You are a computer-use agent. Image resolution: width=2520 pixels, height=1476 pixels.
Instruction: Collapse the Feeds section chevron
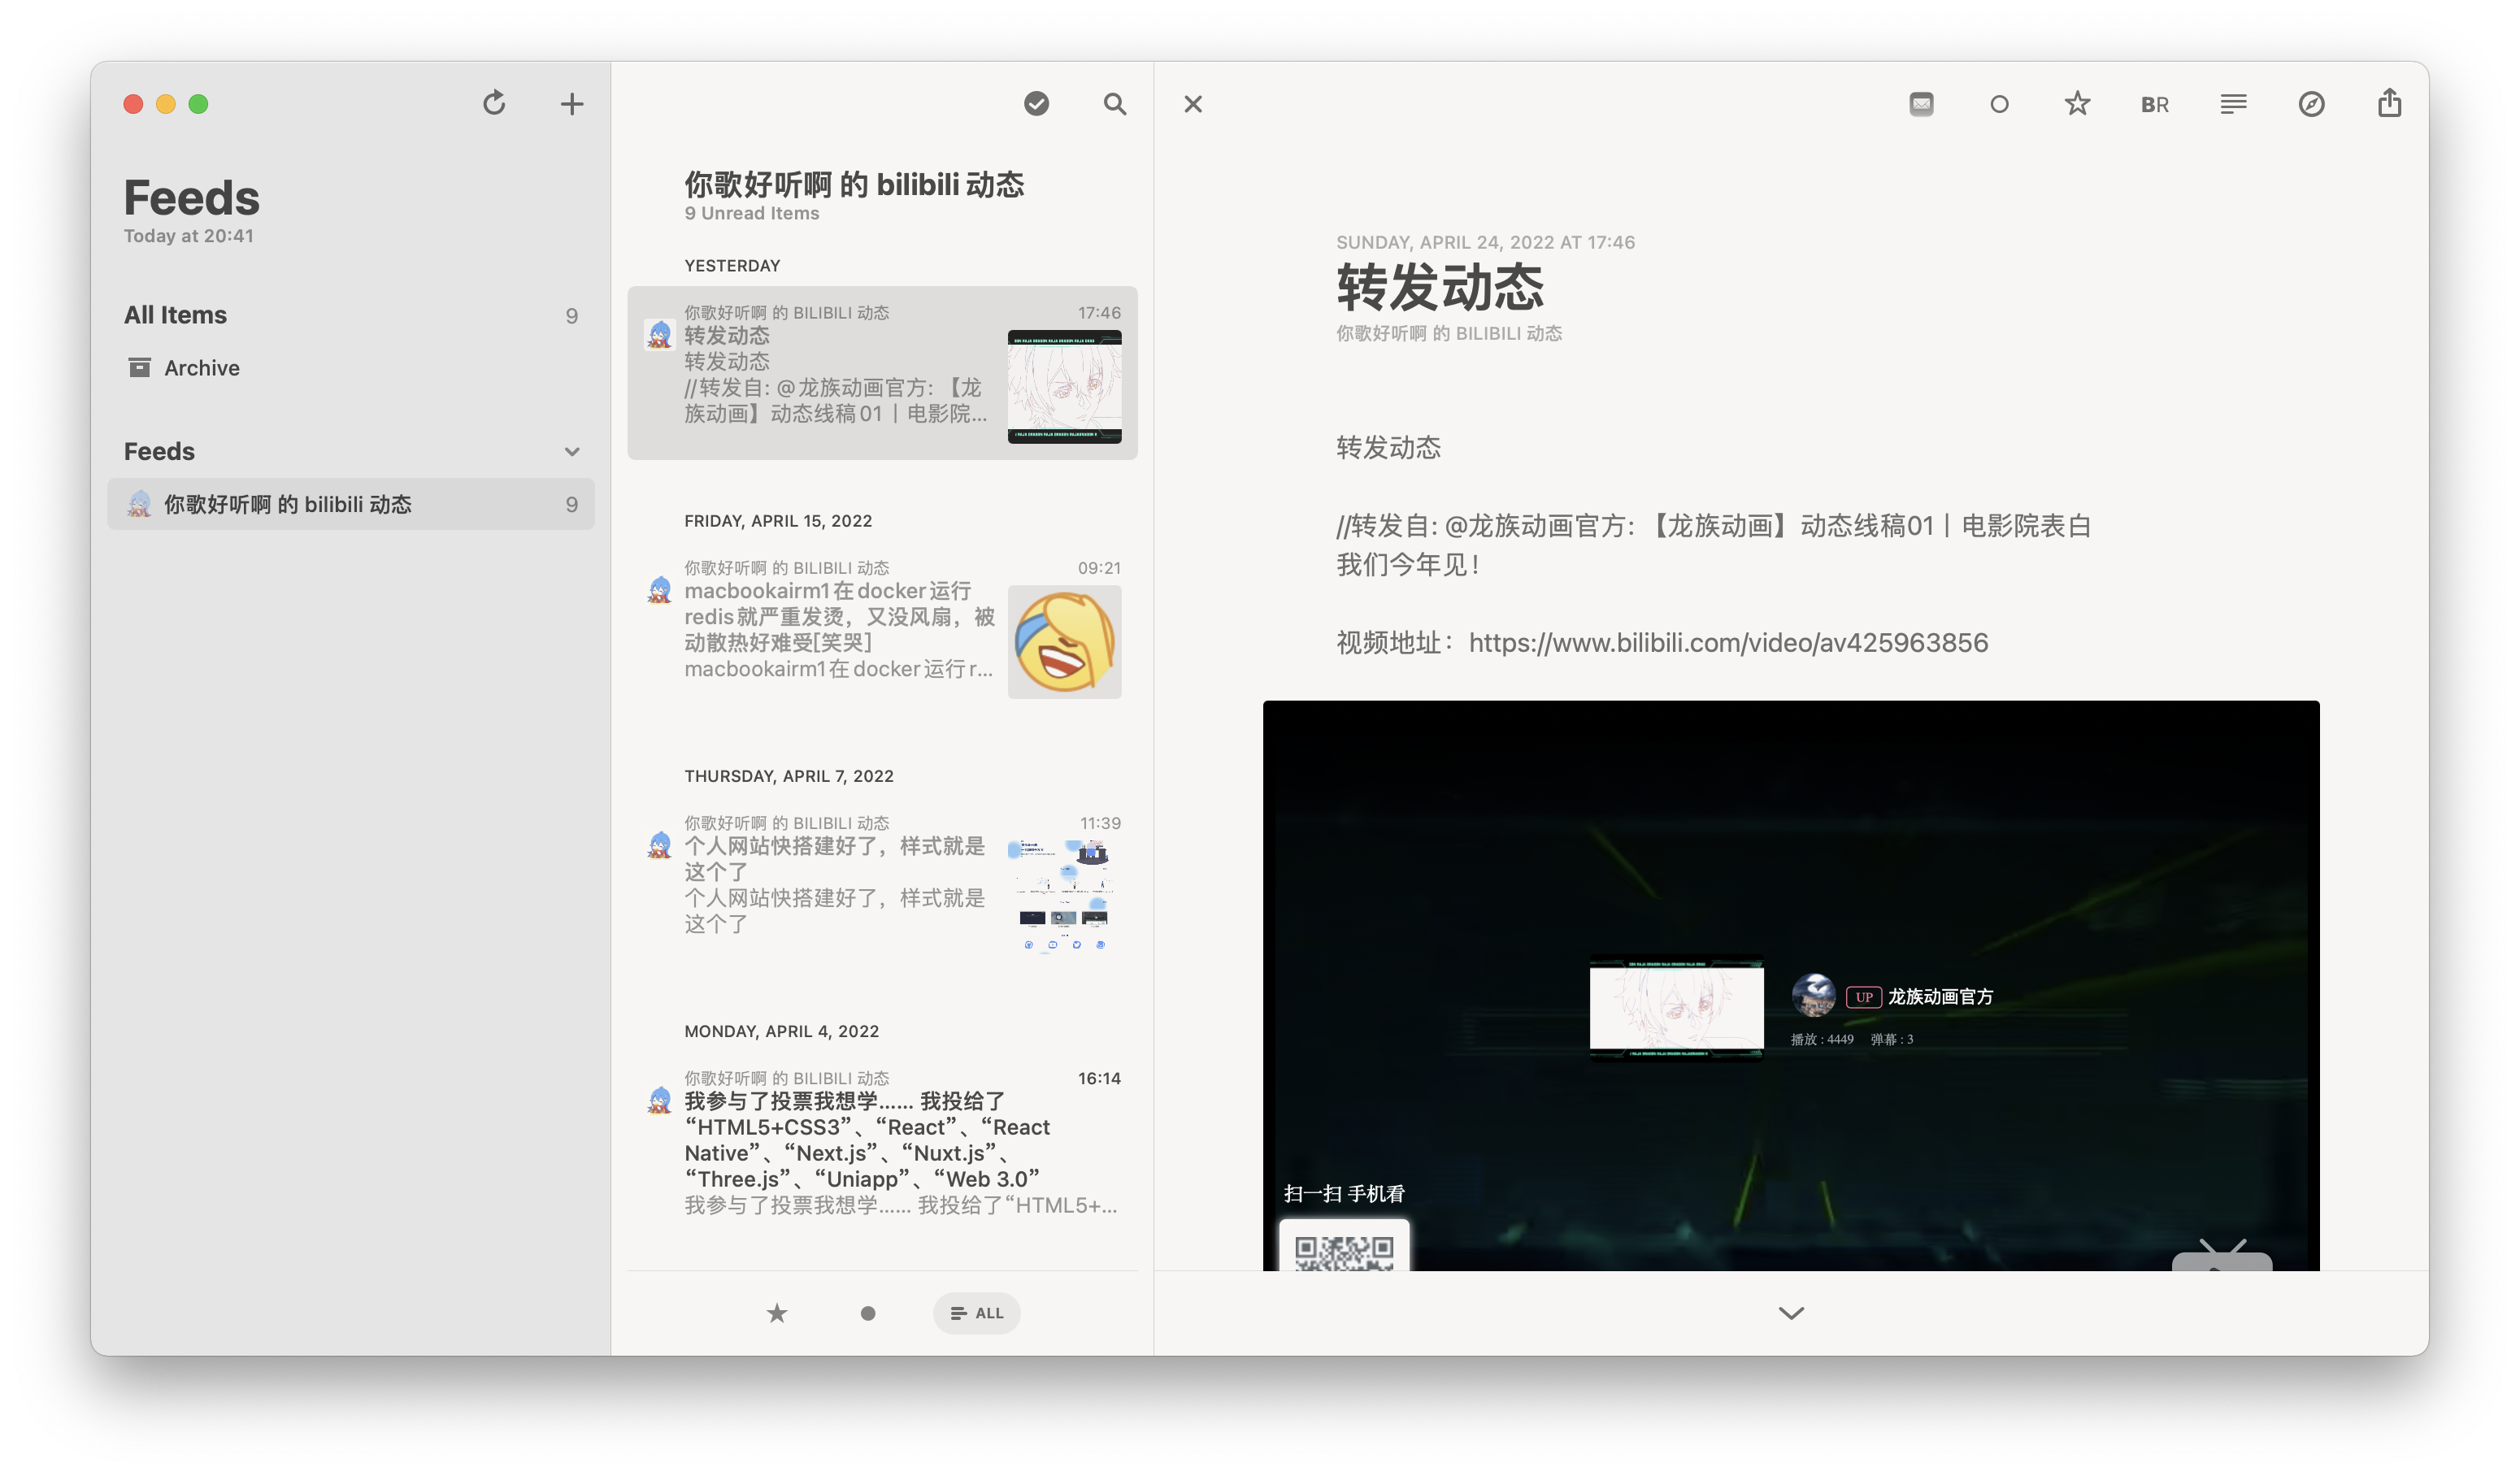pos(572,451)
